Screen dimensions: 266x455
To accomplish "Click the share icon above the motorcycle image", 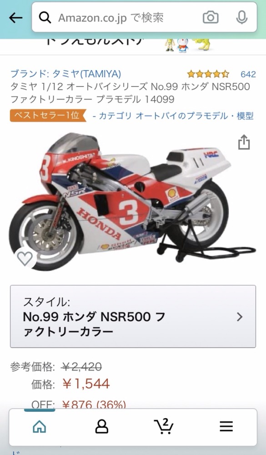I will 244,142.
